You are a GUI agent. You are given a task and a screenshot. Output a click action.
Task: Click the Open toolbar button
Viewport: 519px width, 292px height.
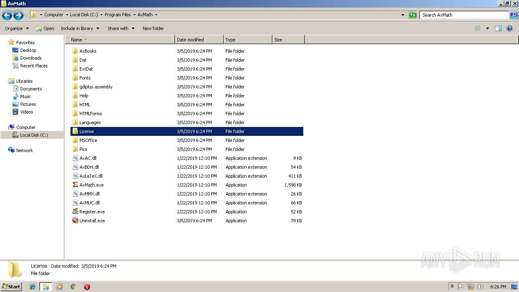(45, 28)
